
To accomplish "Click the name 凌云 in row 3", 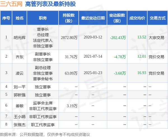I will coord(20,73).
